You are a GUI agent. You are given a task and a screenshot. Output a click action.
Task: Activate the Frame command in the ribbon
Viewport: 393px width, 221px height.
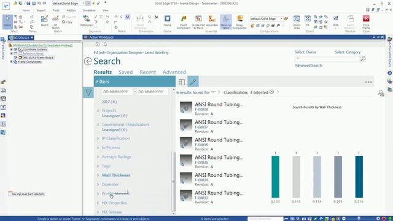point(167,20)
